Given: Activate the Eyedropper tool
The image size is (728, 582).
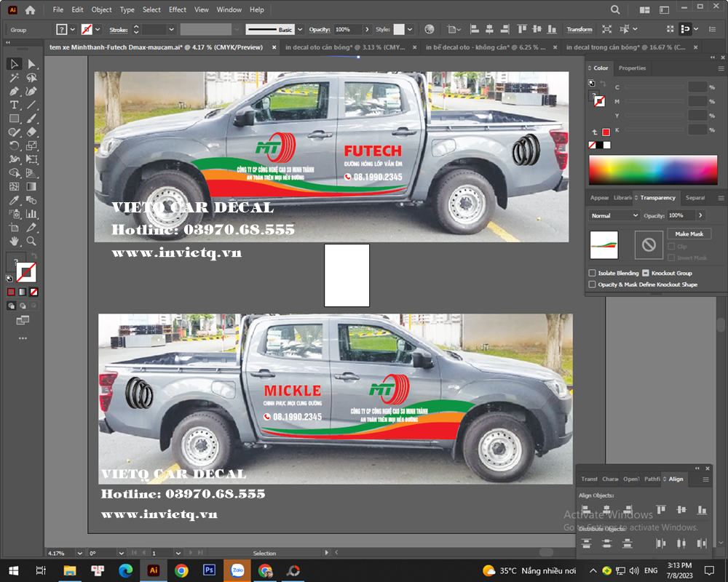Looking at the screenshot, I should [x=14, y=200].
